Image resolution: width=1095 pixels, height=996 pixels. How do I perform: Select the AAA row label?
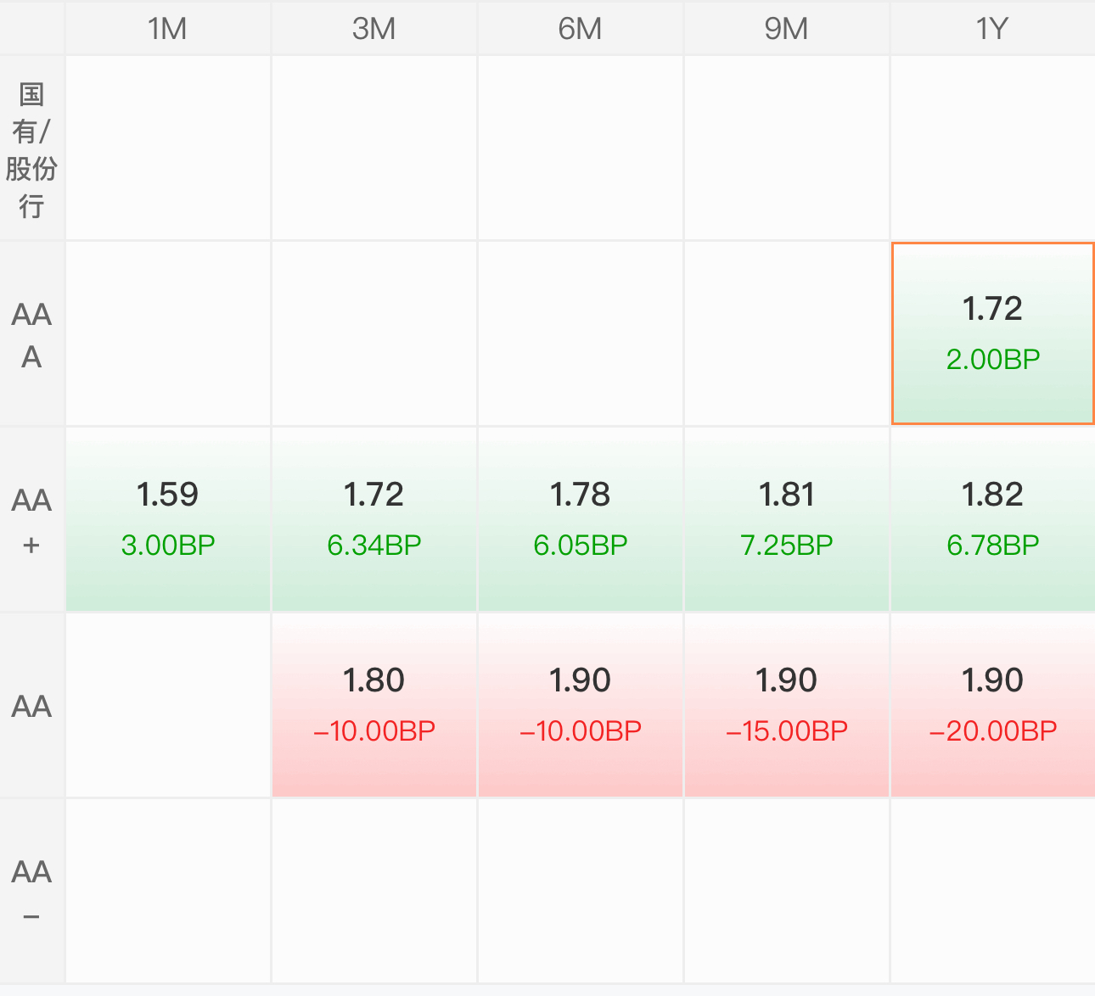coord(31,335)
